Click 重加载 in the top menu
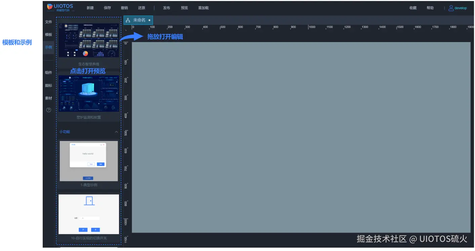 (x=203, y=8)
